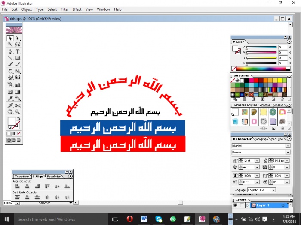Image resolution: width=301 pixels, height=225 pixels.
Task: Switch toolbox paint to Gradient mode
Action: [14, 134]
